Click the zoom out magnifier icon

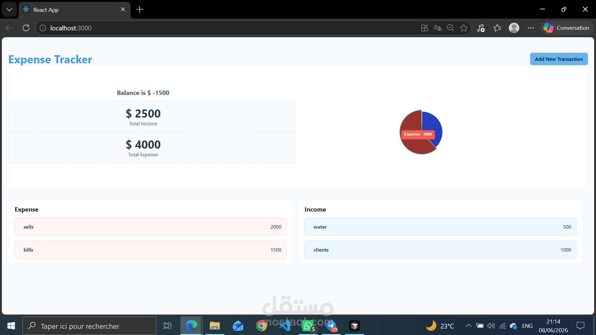point(450,28)
